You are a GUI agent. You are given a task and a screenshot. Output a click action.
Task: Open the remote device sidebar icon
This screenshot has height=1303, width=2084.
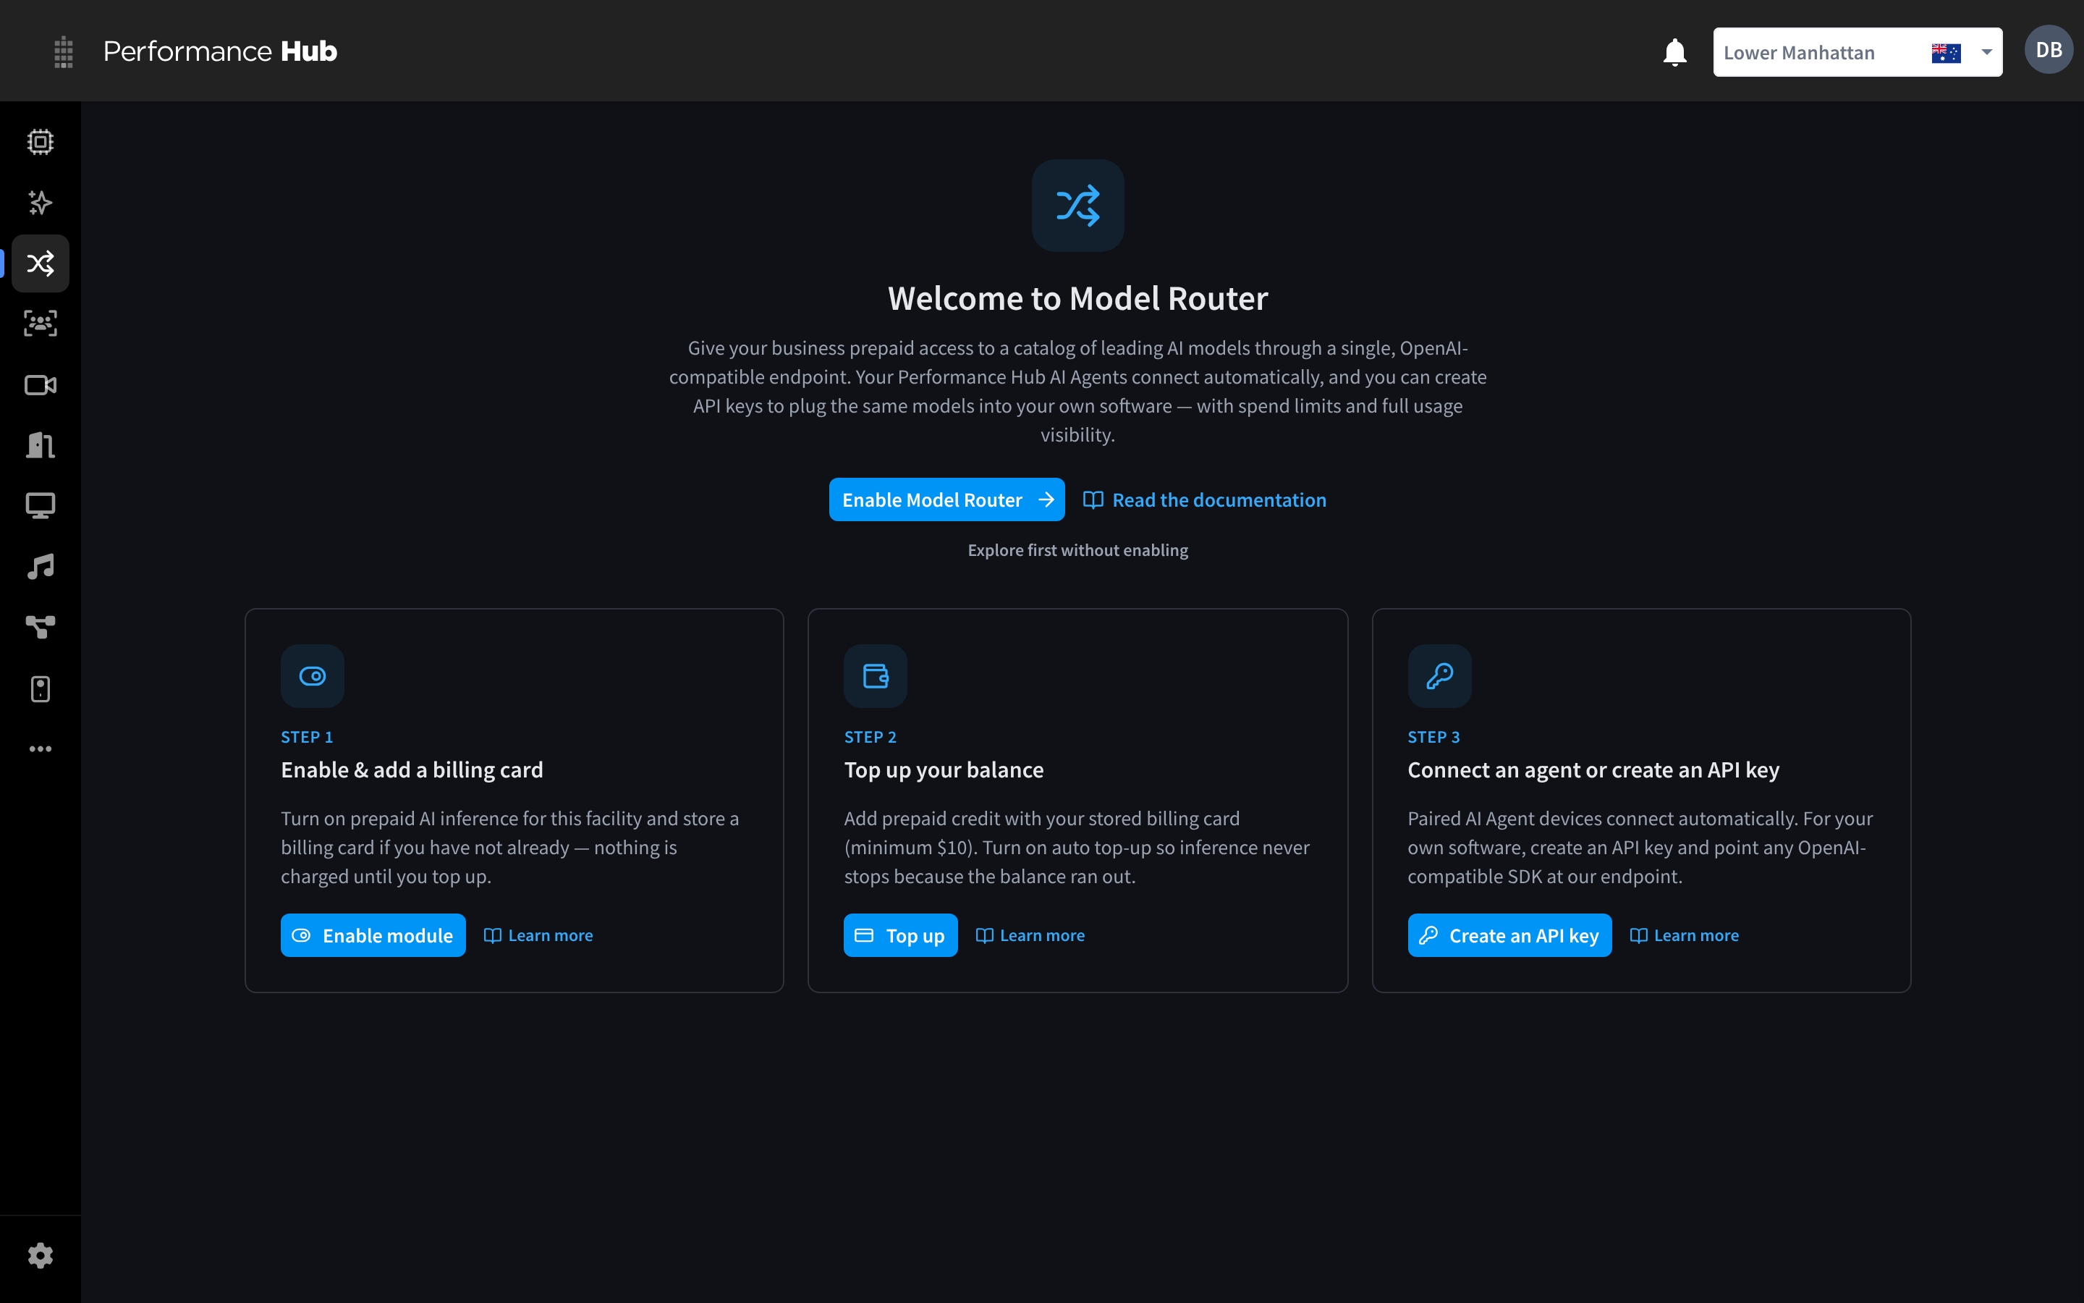point(41,688)
